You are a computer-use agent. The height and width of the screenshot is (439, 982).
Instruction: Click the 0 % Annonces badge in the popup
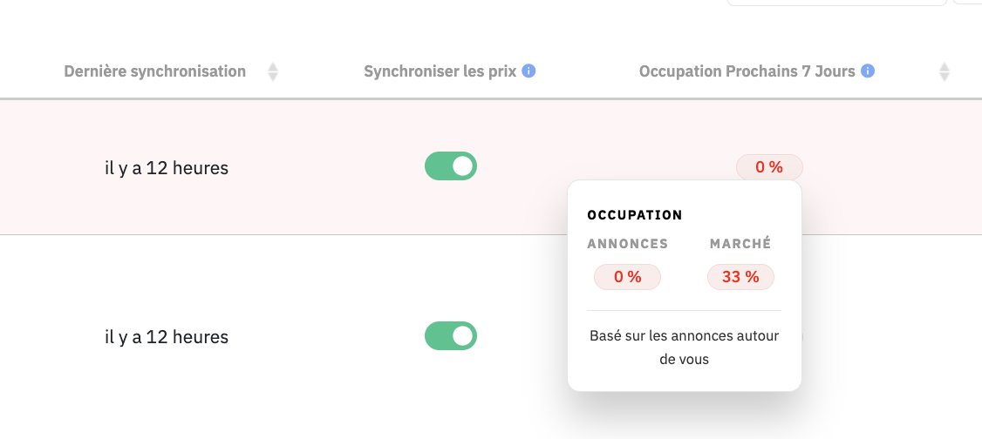[x=628, y=277]
